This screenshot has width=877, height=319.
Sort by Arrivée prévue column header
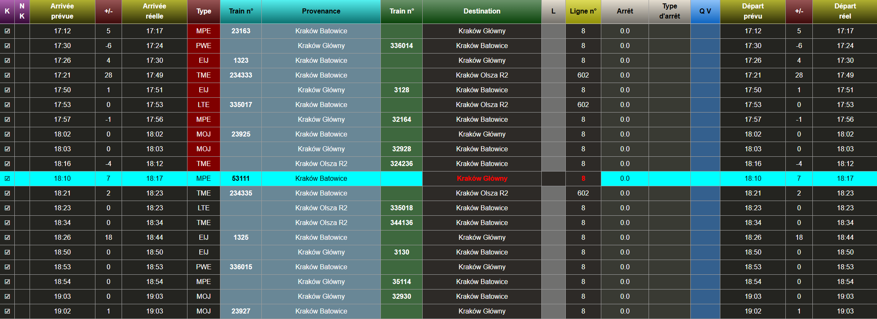click(x=62, y=11)
